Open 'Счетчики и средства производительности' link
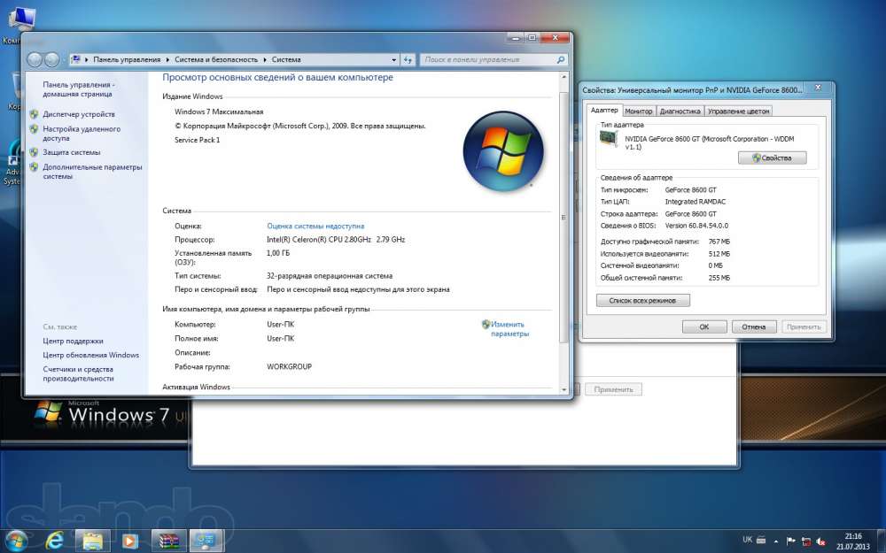The height and width of the screenshot is (553, 886). pos(78,373)
